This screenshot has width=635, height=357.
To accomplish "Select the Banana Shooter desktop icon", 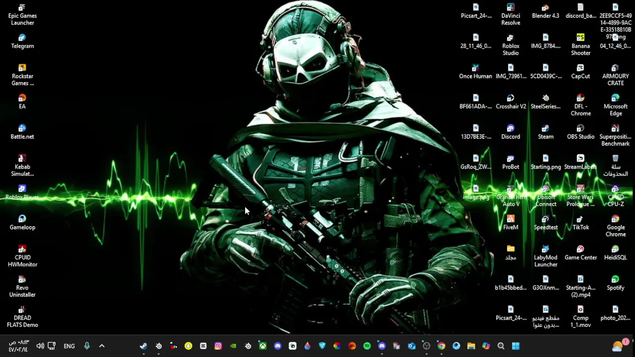I will coord(580,45).
